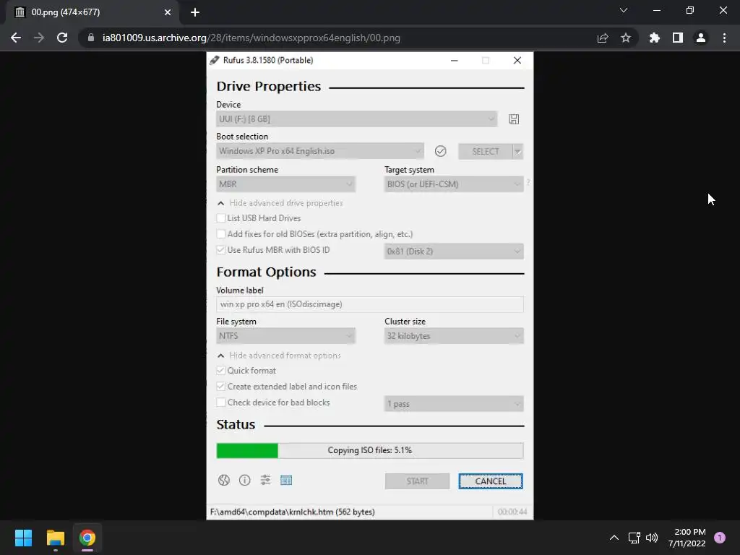Image resolution: width=740 pixels, height=555 pixels.
Task: Click the tab search chevron in Chrome
Action: pyautogui.click(x=624, y=10)
